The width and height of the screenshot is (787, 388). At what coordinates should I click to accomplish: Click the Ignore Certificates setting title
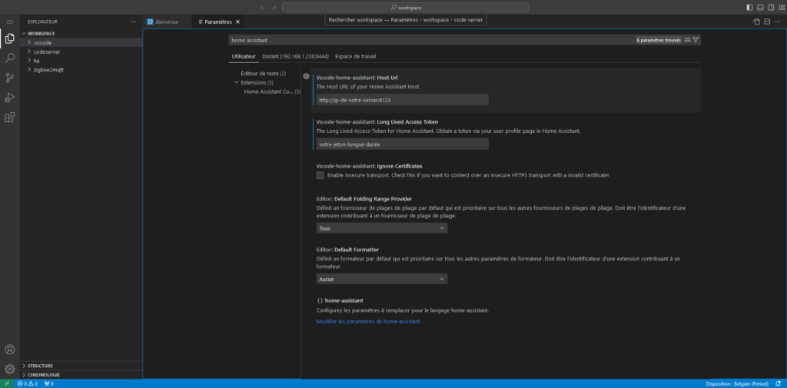[369, 166]
